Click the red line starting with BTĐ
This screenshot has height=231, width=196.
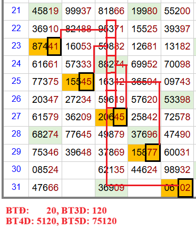[56, 210]
